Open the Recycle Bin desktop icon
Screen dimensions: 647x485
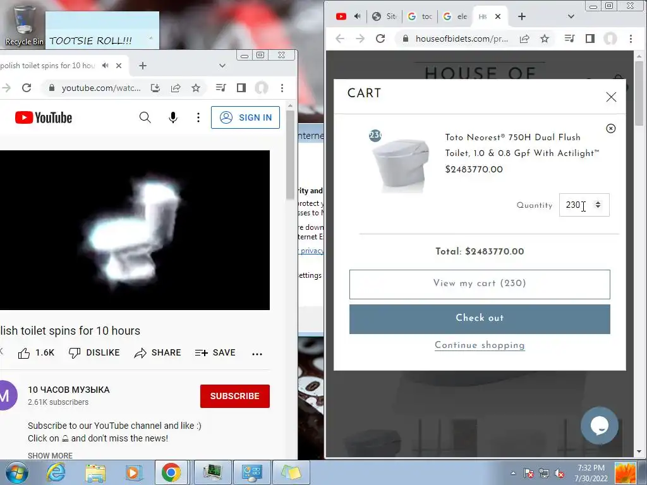(23, 25)
